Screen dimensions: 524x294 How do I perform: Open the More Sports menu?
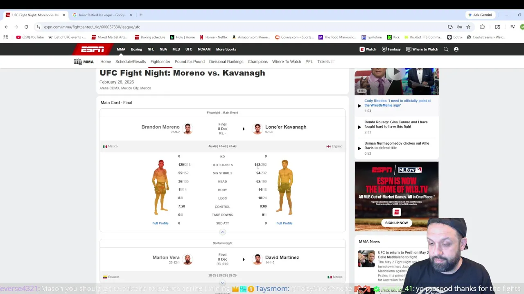tap(226, 49)
